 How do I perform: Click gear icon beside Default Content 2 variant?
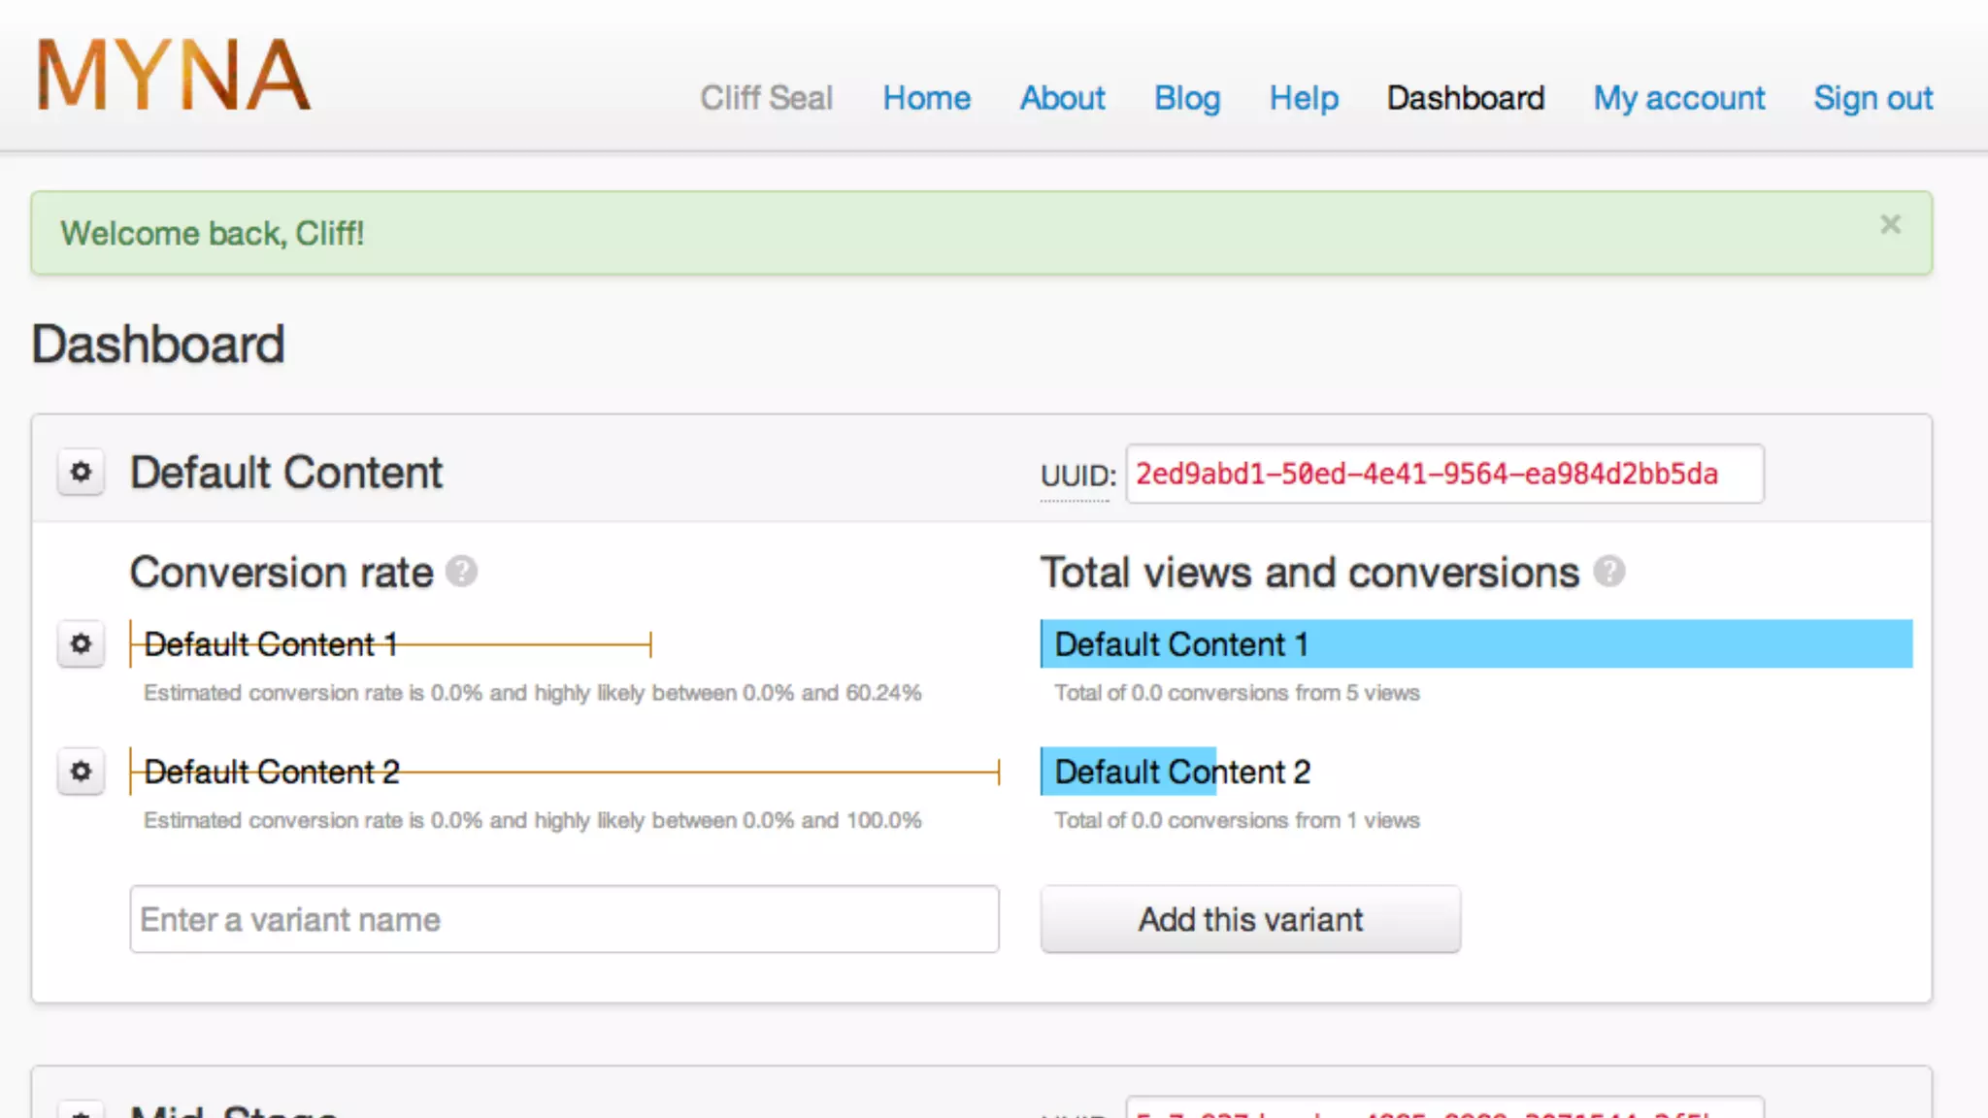81,772
